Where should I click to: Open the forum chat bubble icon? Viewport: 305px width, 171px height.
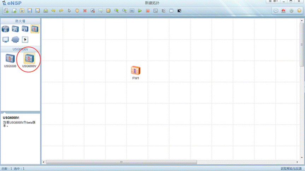point(276,11)
